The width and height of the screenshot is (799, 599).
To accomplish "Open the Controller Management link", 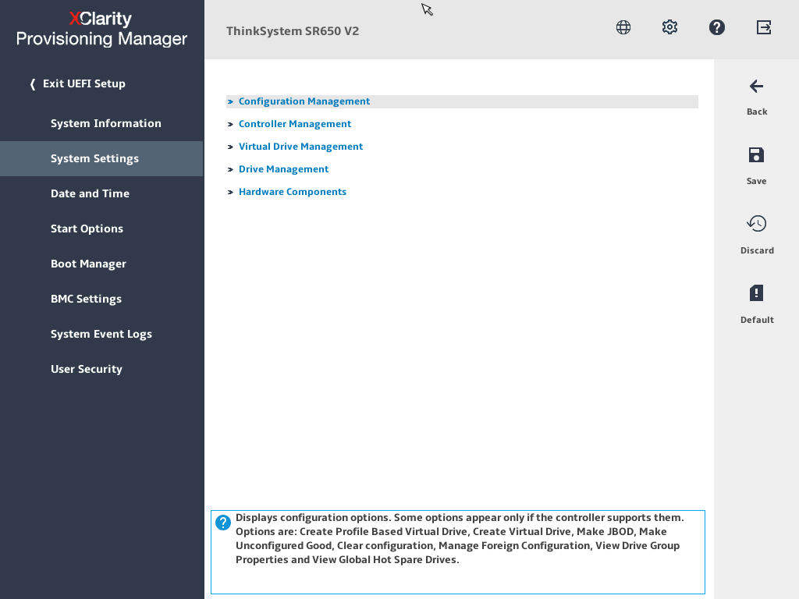I will [x=295, y=124].
